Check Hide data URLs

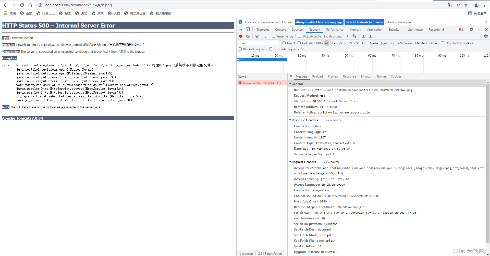coord(299,43)
